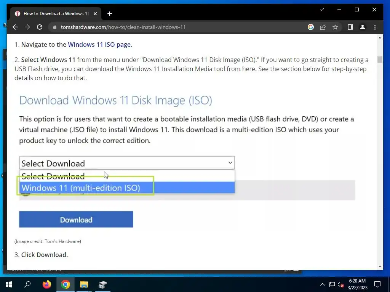This screenshot has width=390, height=292.
Task: Open the Google icon in address bar
Action: coord(311,27)
